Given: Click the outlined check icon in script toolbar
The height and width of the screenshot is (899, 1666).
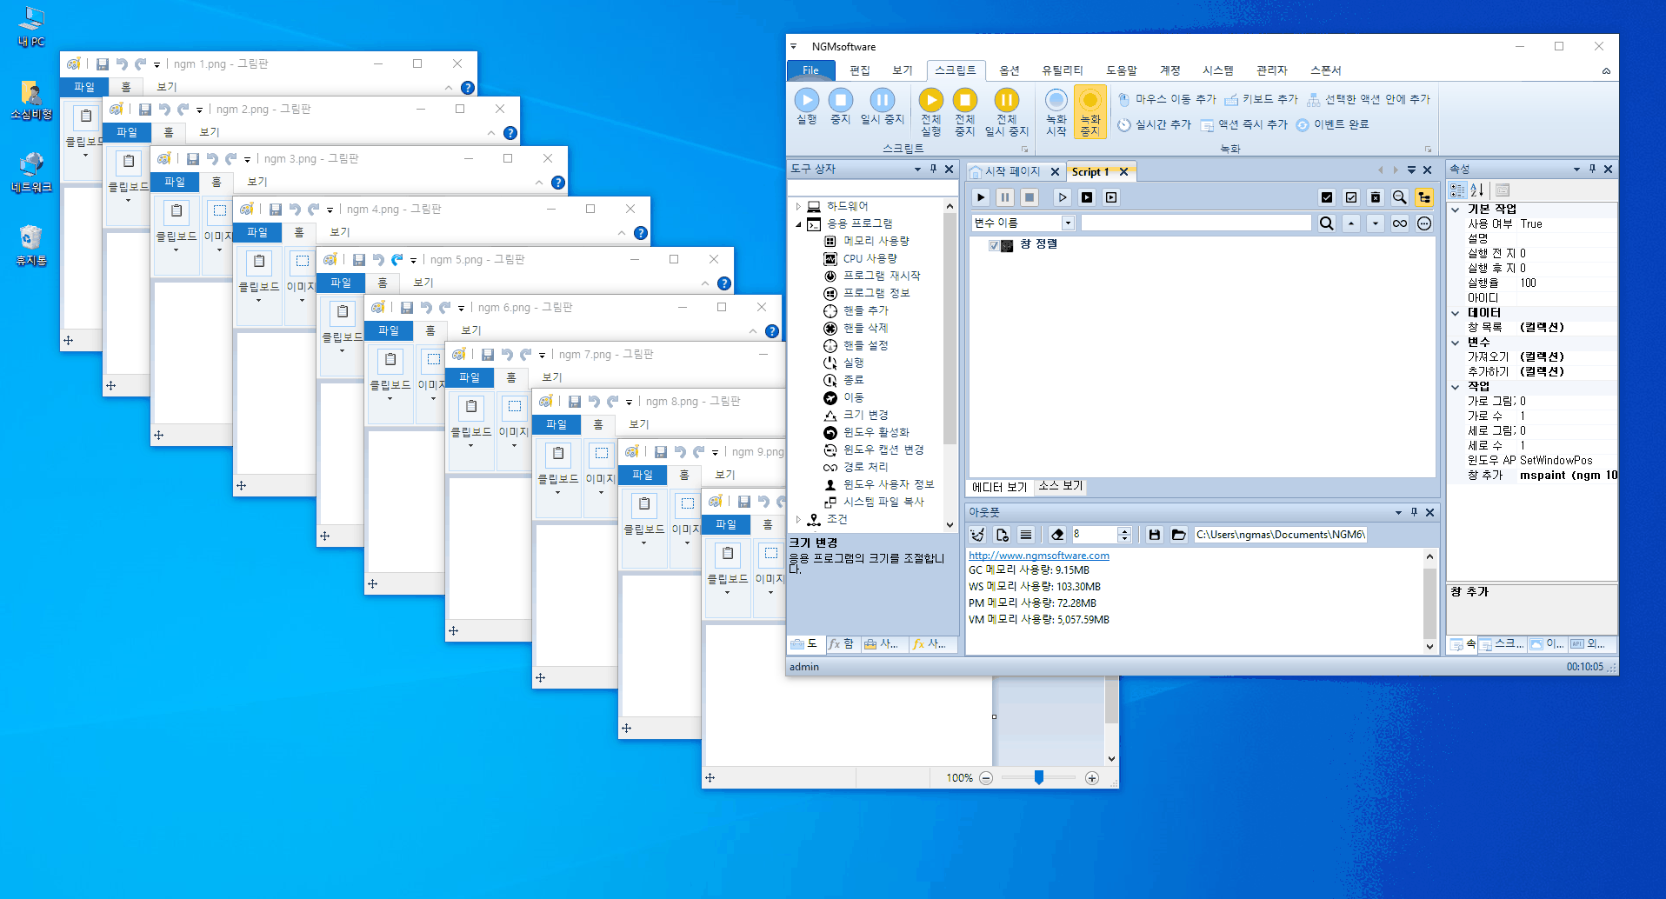Looking at the screenshot, I should [1350, 197].
